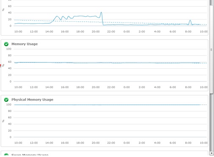Click the 4:00 label under the top chart
Screen dimensions: 214x157
tap(157, 32)
